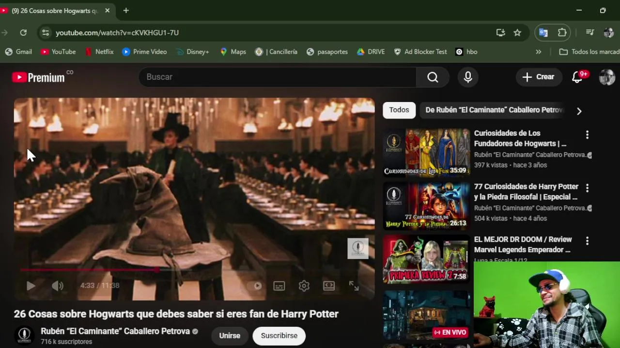Close the 26 Cosas sobre Hogwarts tab
Image resolution: width=620 pixels, height=348 pixels.
click(107, 10)
